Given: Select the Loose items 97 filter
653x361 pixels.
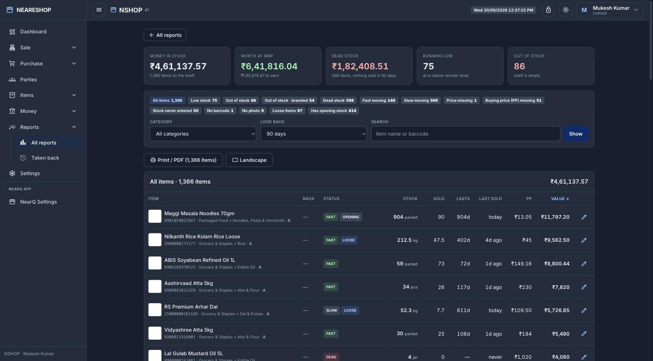Looking at the screenshot, I should 287,111.
